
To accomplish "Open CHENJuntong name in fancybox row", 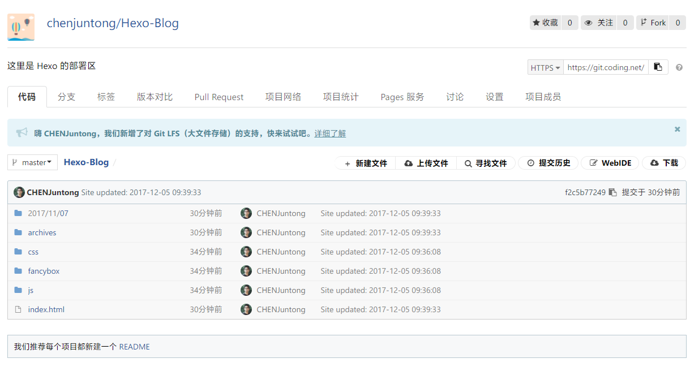I will pos(281,271).
